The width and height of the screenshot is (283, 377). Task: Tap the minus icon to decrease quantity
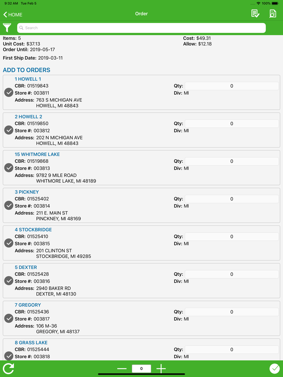click(x=122, y=369)
